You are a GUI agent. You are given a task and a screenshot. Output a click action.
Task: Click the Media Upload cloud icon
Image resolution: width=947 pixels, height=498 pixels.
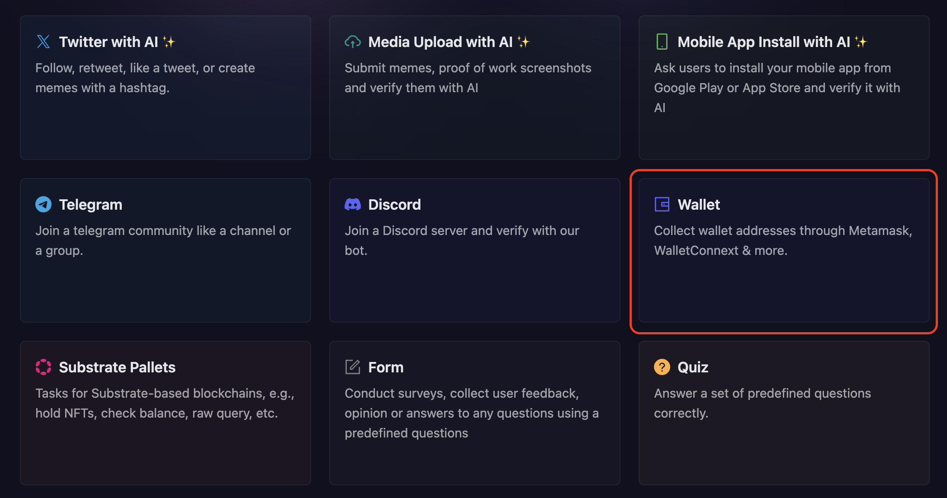click(352, 42)
